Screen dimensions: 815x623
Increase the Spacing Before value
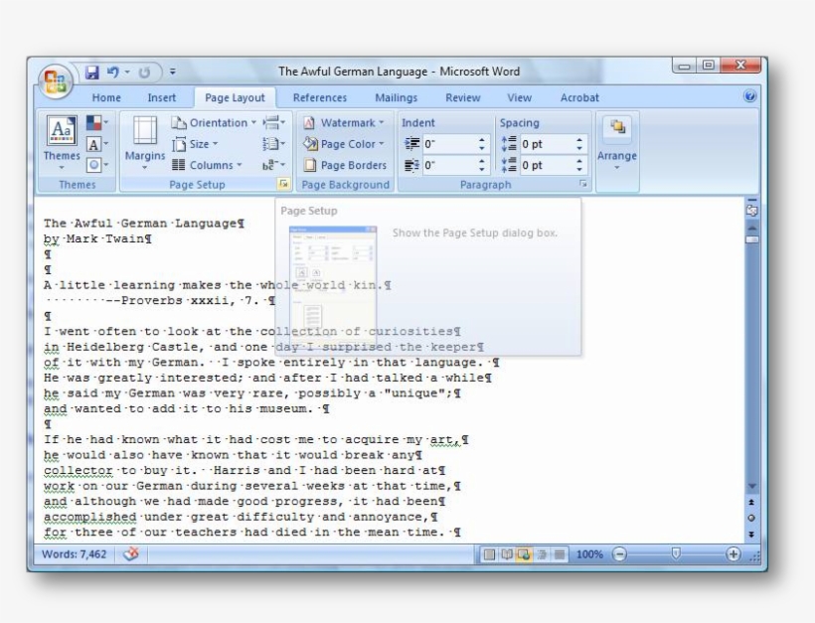click(579, 140)
